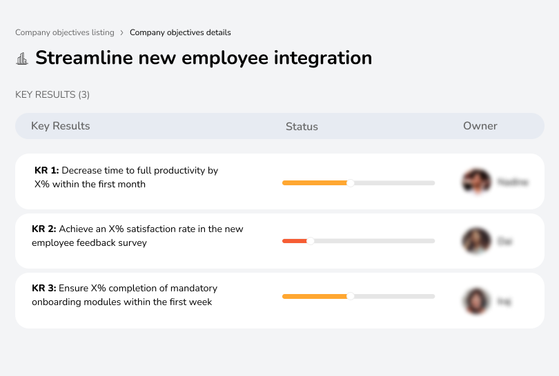Viewport: 559px width, 376px height.
Task: Open the Company objectives listing breadcrumb
Action: (x=65, y=32)
